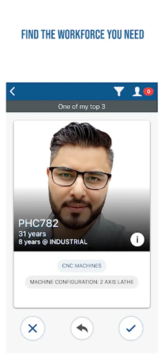Tap the red notification badge showing 0
The height and width of the screenshot is (354, 163).
point(148,91)
